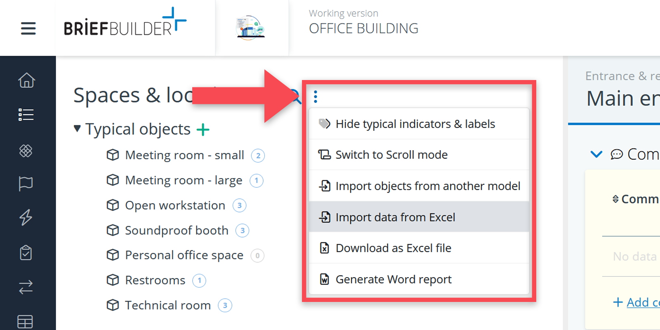Screen dimensions: 660x330
Task: Add a new typical object with plus
Action: (203, 130)
